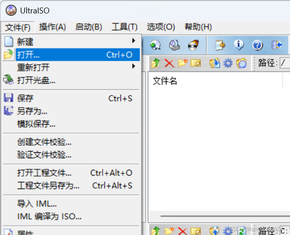Expand the 重新打开 submenu arrow
This screenshot has height=235, width=290.
(x=133, y=66)
